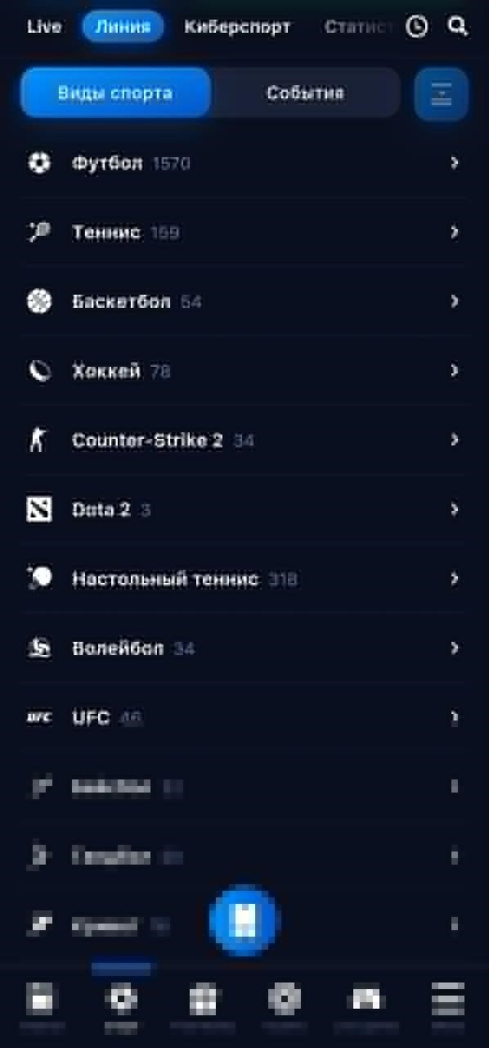Tap the Dota 2 logo icon

pyautogui.click(x=38, y=509)
